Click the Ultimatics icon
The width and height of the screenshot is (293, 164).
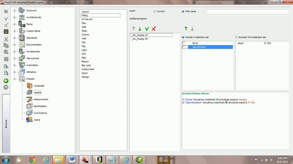(x=22, y=72)
